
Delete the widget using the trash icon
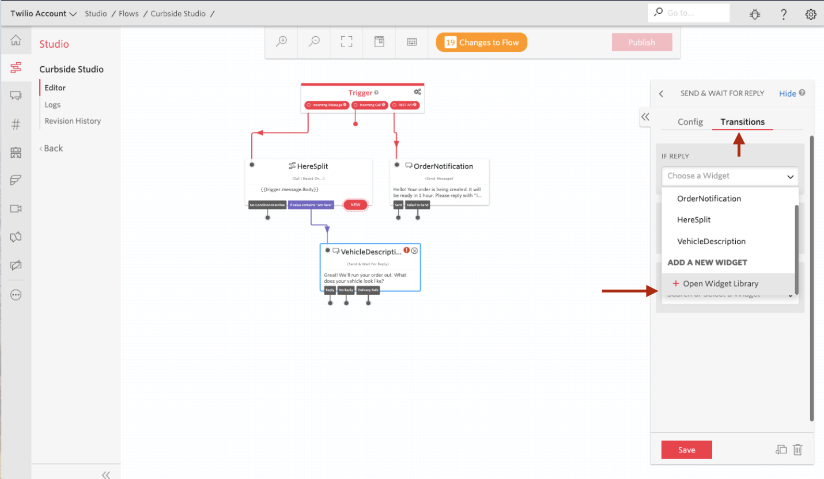(x=797, y=450)
